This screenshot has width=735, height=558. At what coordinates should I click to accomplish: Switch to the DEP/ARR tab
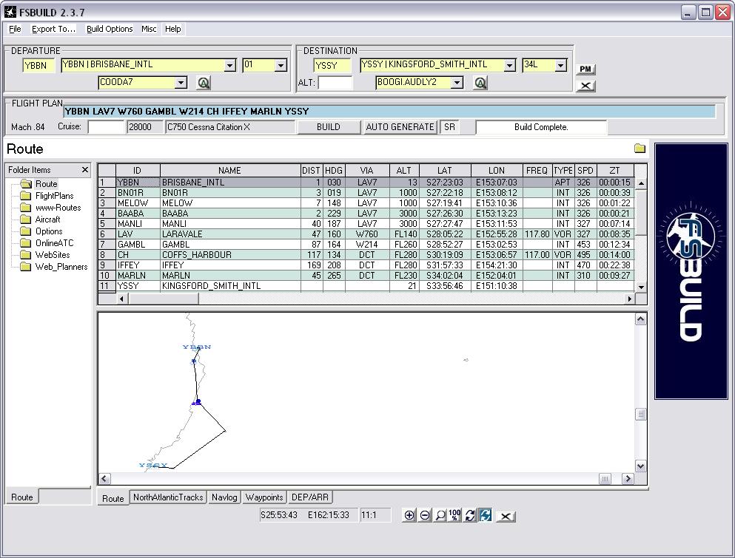click(x=310, y=497)
